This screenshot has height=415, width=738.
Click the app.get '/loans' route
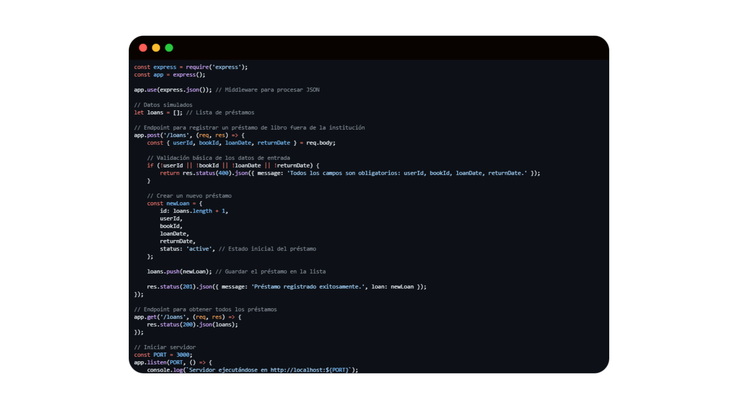click(x=173, y=317)
